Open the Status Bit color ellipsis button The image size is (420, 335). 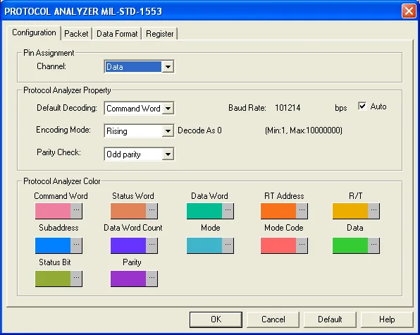[76, 279]
